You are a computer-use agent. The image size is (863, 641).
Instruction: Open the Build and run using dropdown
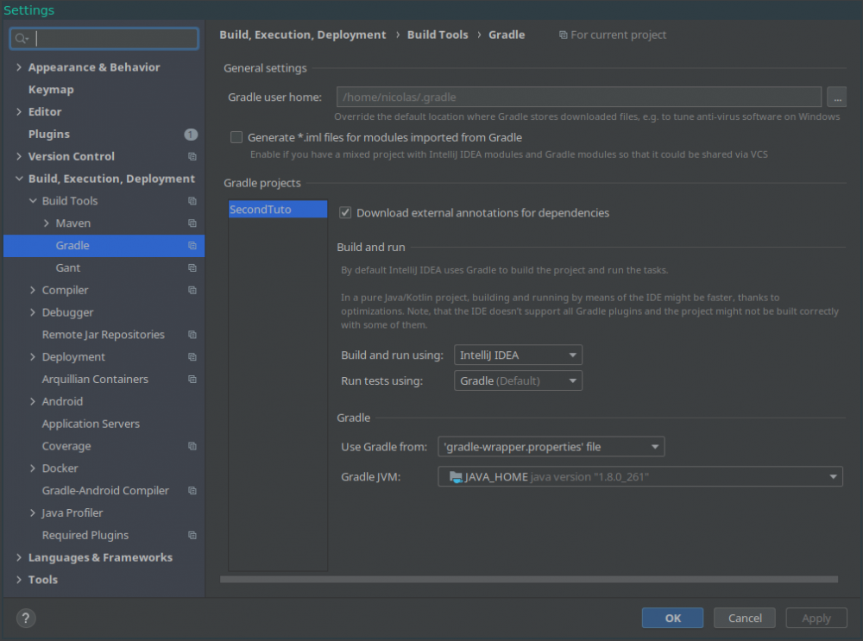(518, 355)
